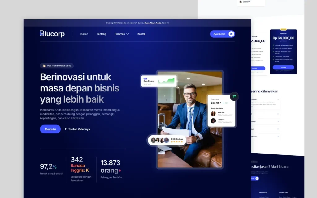Click the play icon beside Tonton Videonya
This screenshot has height=198, width=317.
click(66, 129)
